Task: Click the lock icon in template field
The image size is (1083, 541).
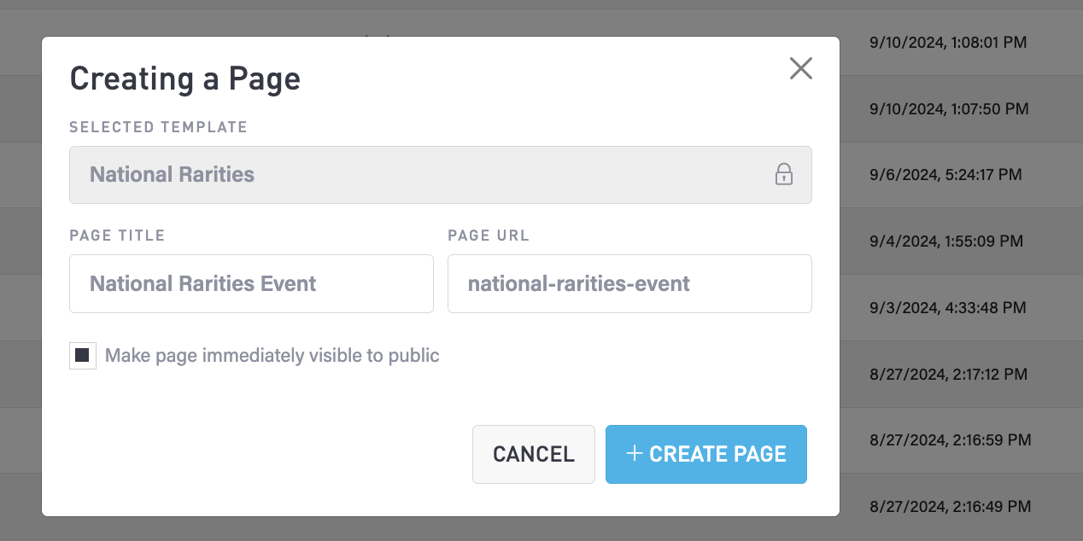Action: click(783, 175)
